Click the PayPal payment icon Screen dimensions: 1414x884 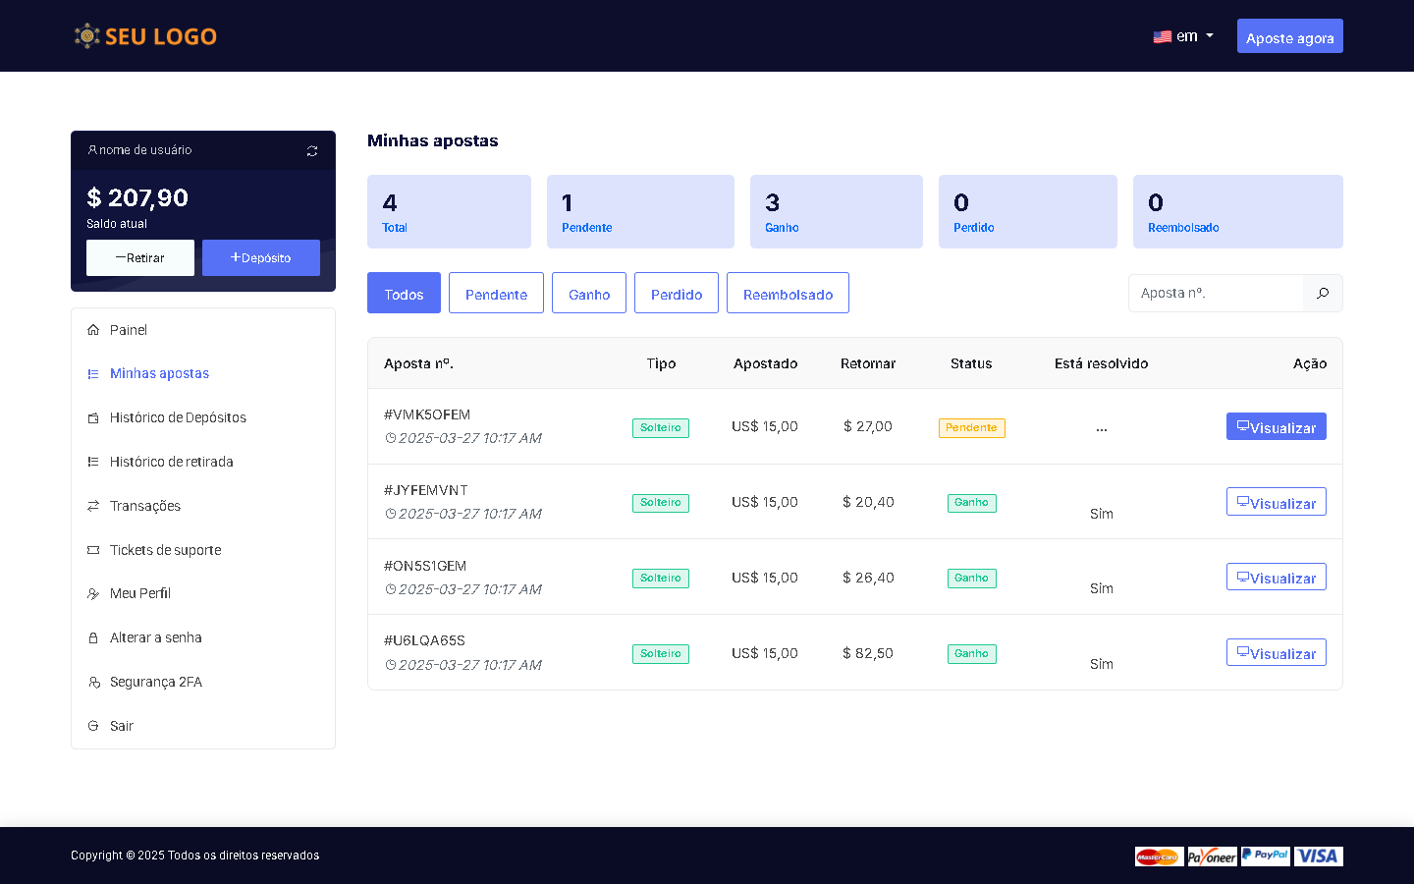click(1265, 856)
